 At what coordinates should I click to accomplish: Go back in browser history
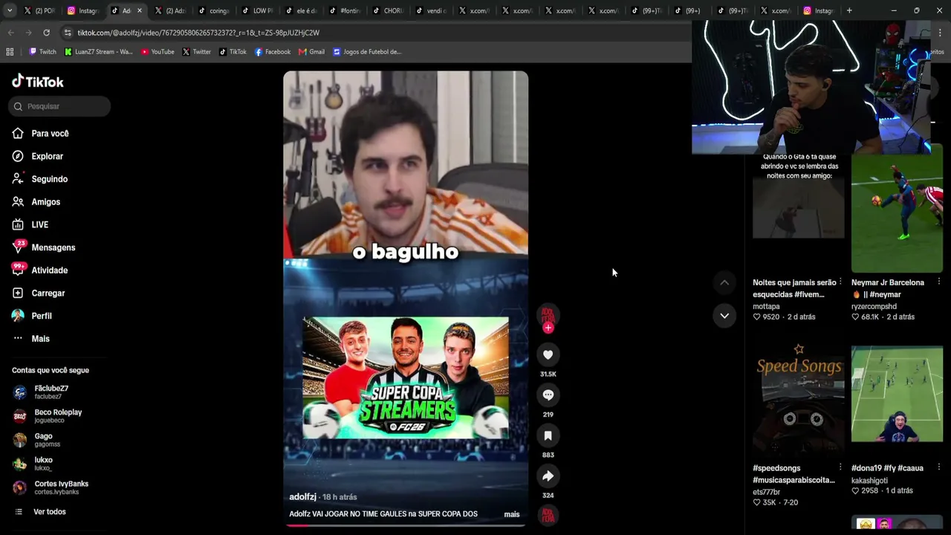click(10, 33)
